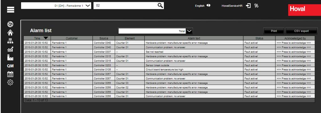321x113 pixels.
Task: Sort by Acknowledged by column header
Action: point(295,38)
